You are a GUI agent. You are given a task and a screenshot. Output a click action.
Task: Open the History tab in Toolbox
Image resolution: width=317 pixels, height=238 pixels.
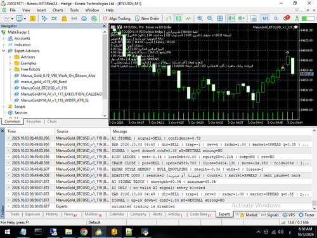(52, 215)
